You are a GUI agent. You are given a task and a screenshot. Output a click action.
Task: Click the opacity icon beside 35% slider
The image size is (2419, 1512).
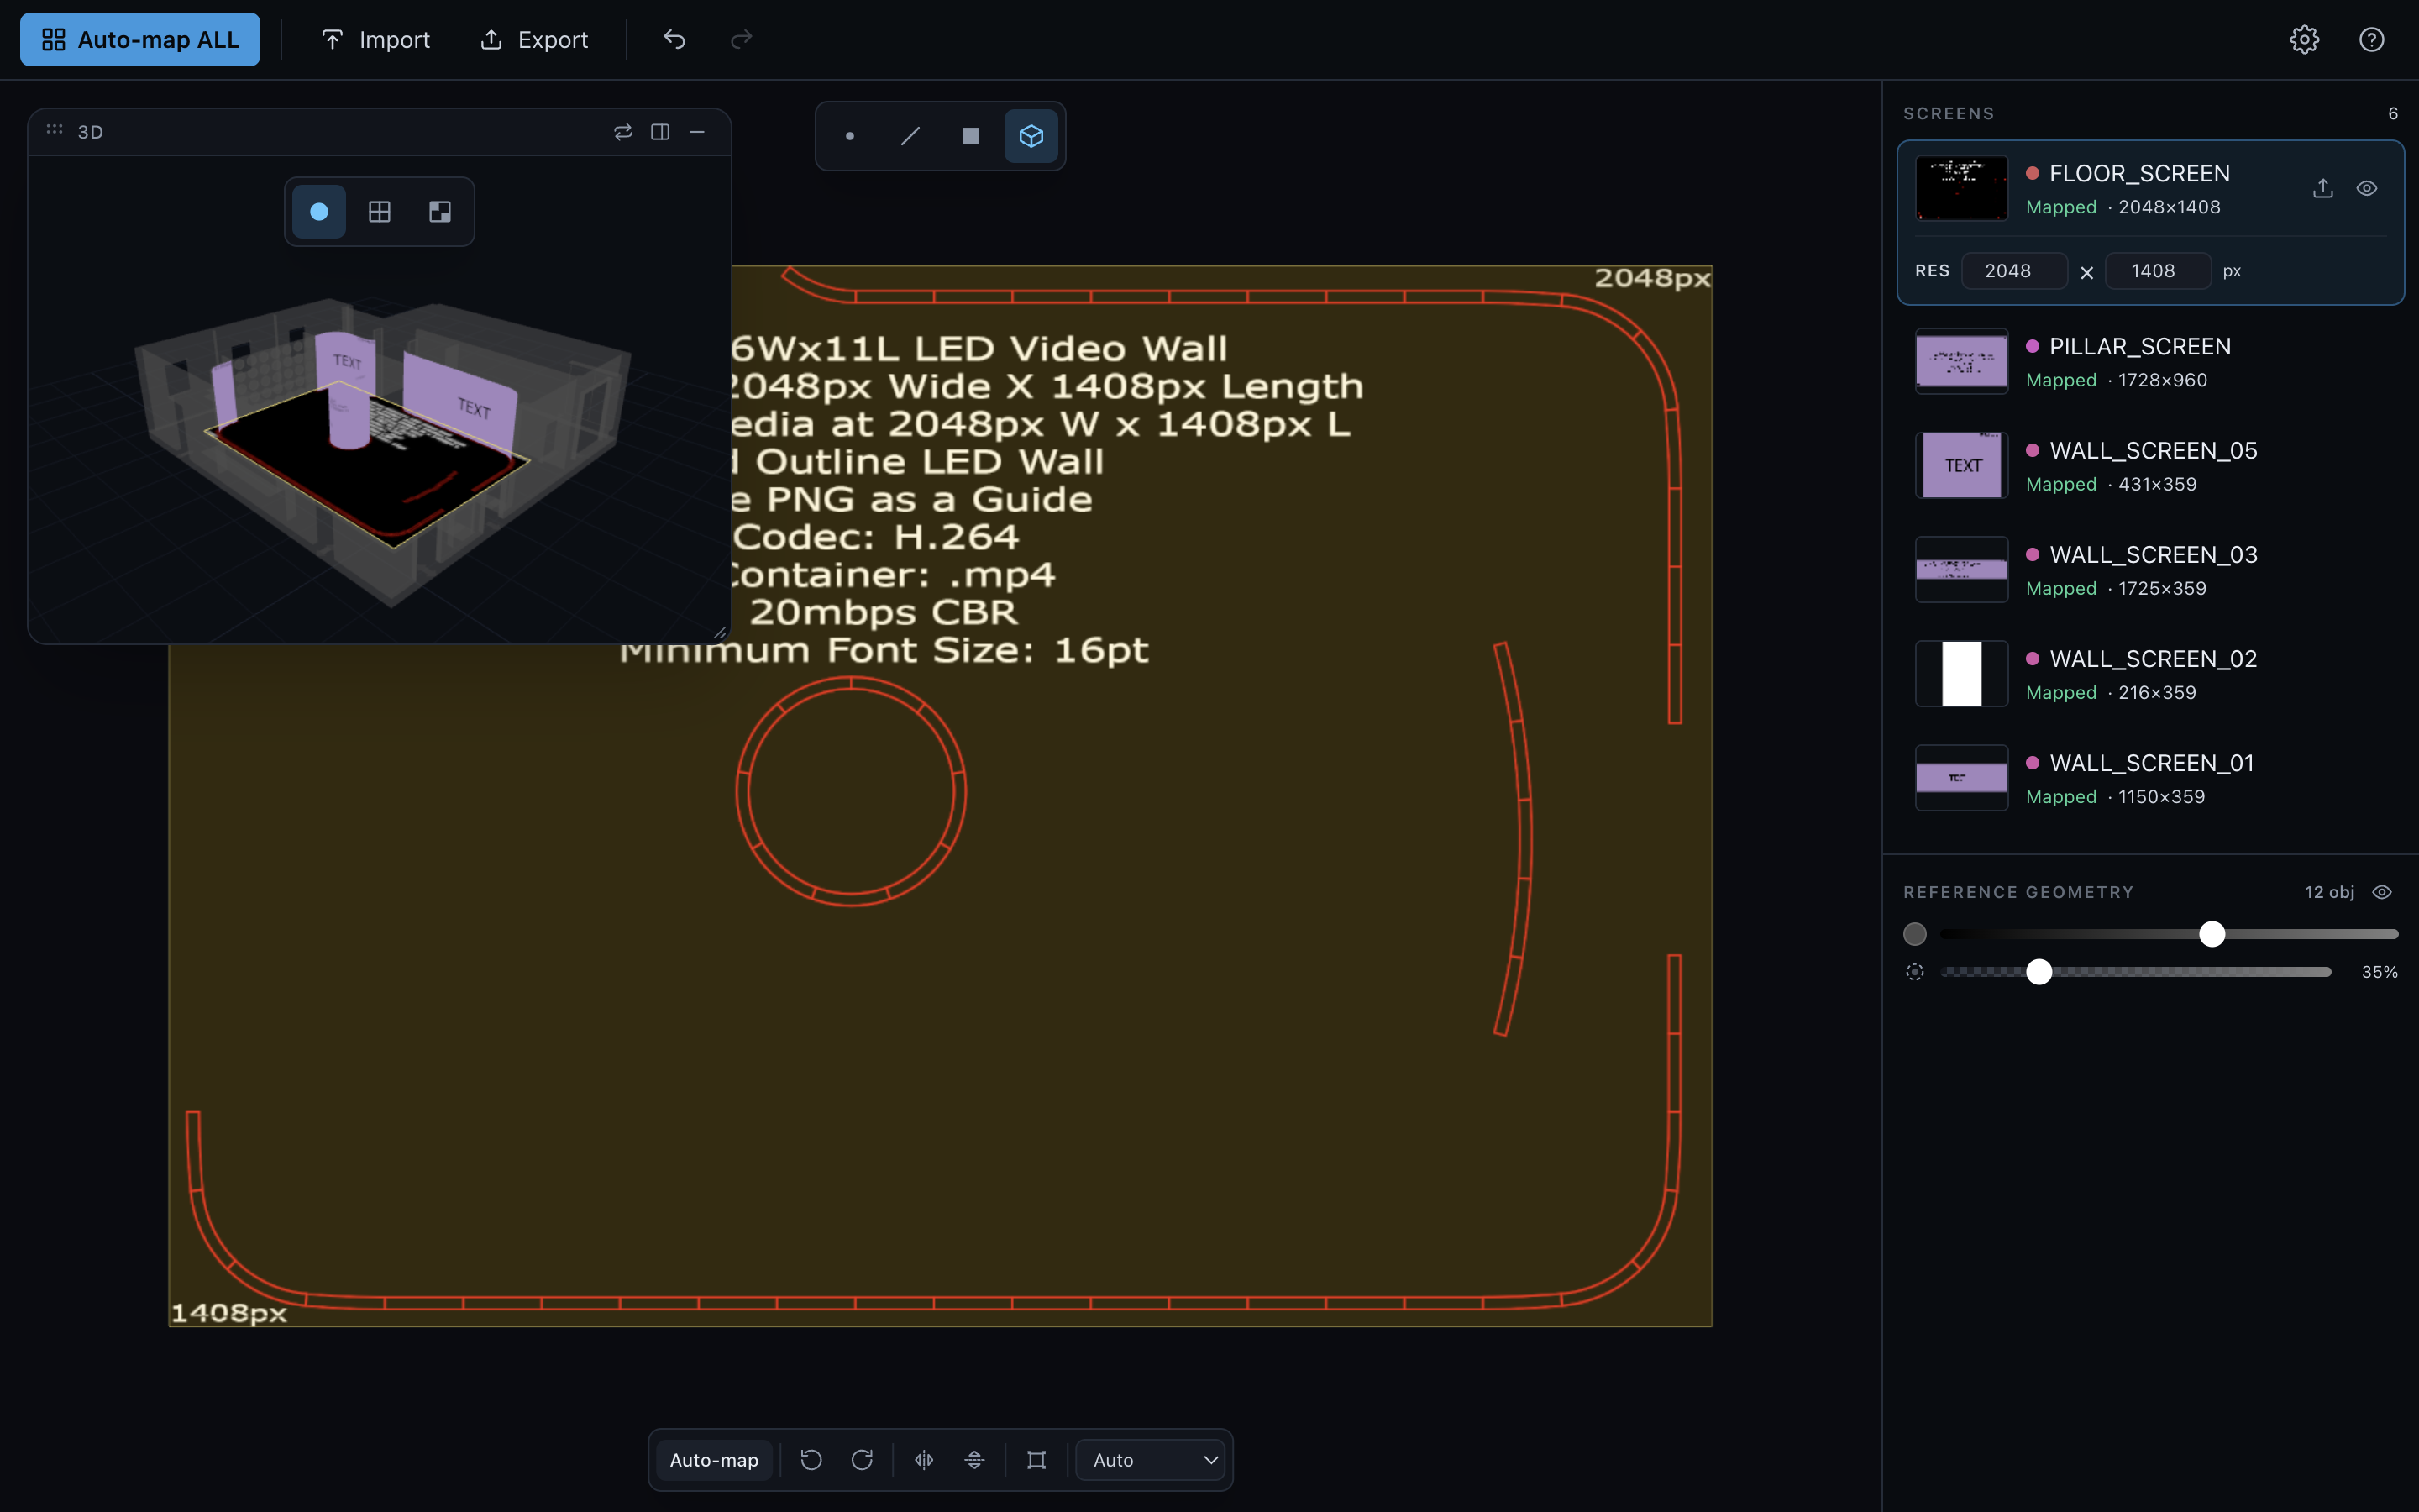point(1914,972)
